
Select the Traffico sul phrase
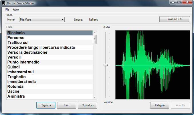(50, 43)
